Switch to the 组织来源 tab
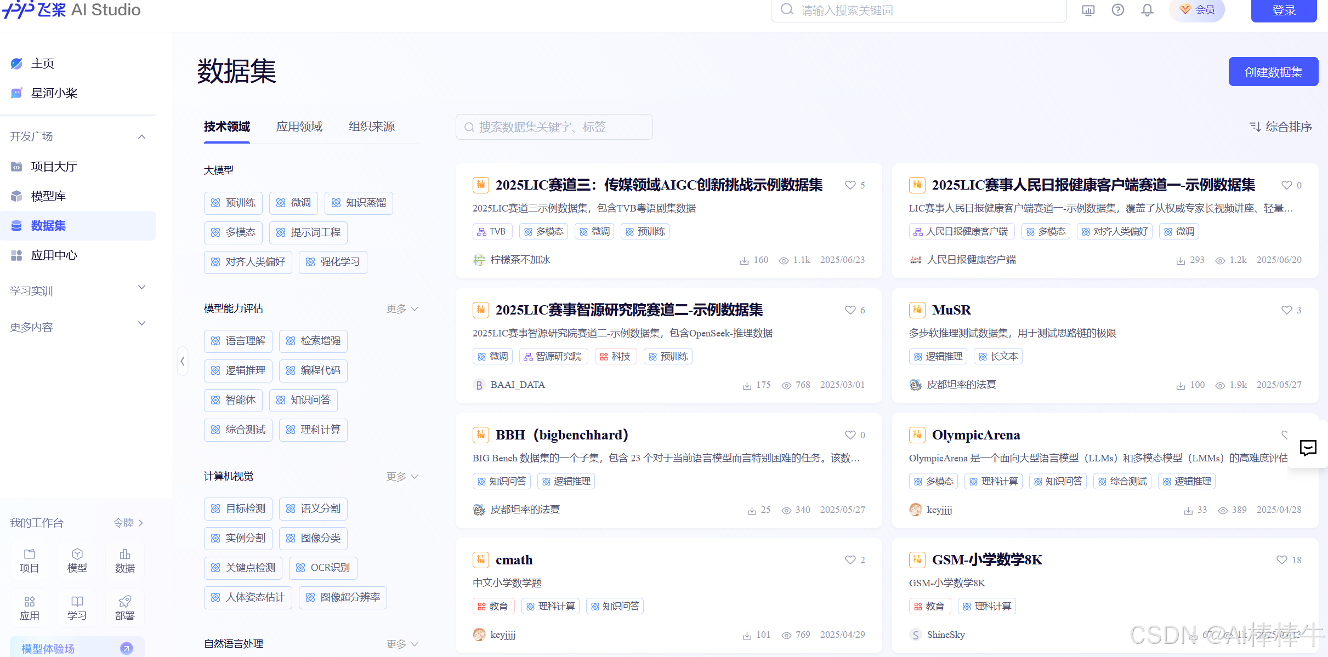The height and width of the screenshot is (657, 1328). 371,127
